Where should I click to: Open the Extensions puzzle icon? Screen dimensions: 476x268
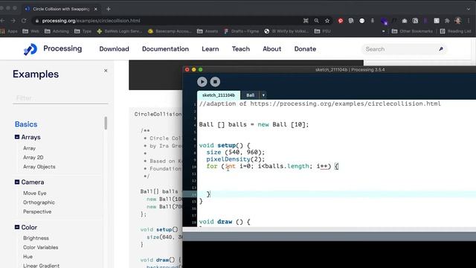pos(447,21)
